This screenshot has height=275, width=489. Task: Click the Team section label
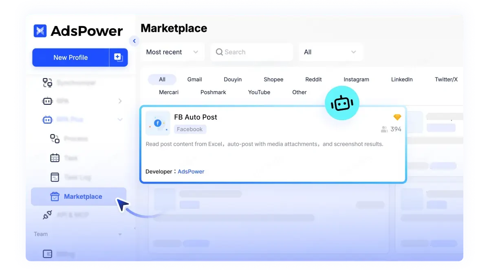point(41,234)
